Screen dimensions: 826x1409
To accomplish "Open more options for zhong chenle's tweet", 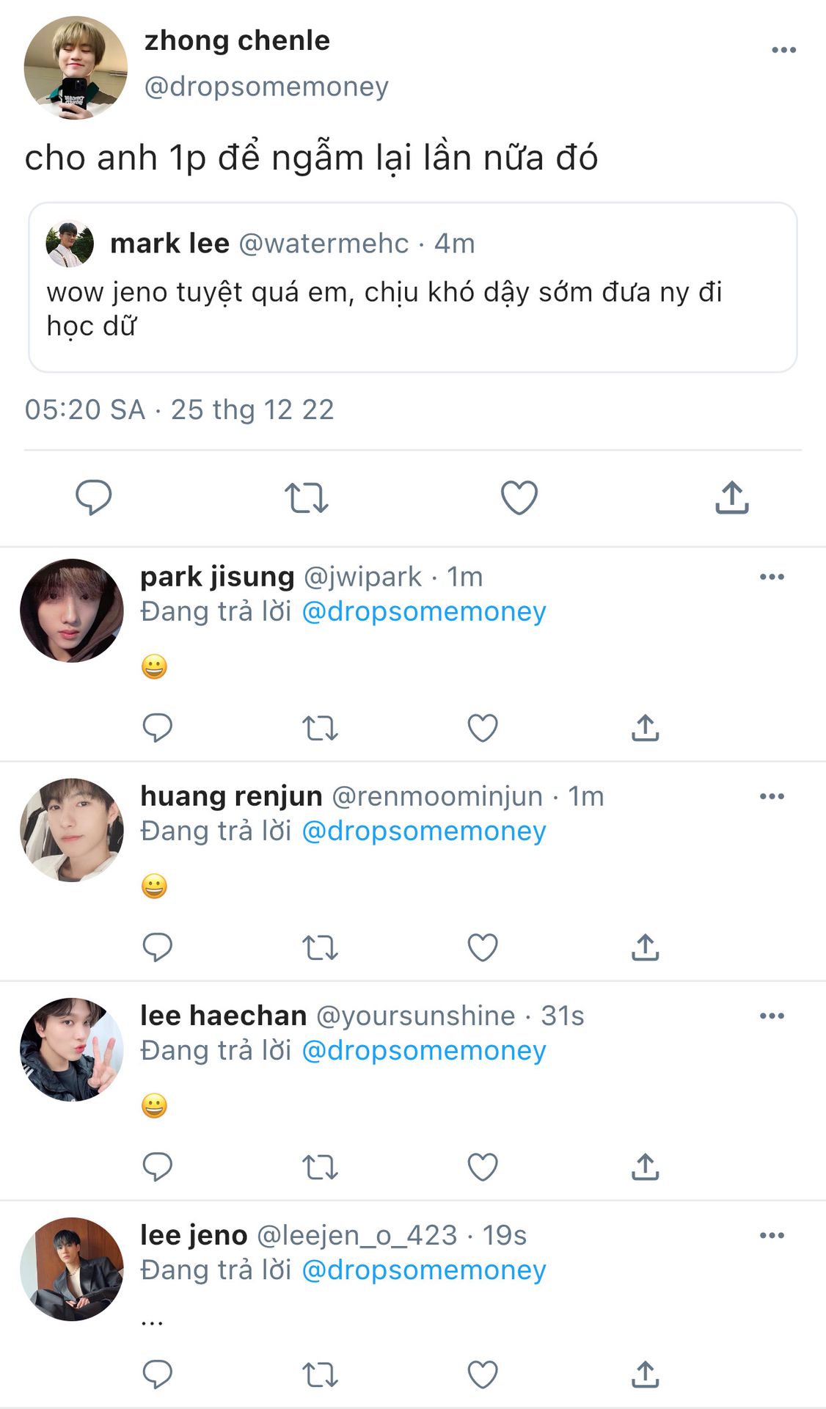I will 783,50.
